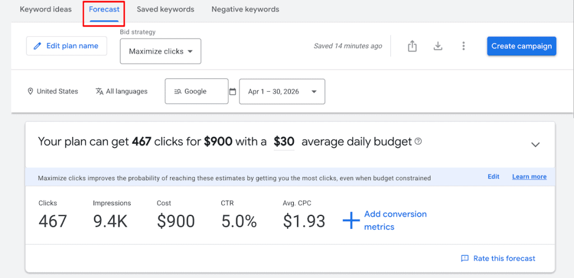Click the Create campaign button

tap(522, 46)
